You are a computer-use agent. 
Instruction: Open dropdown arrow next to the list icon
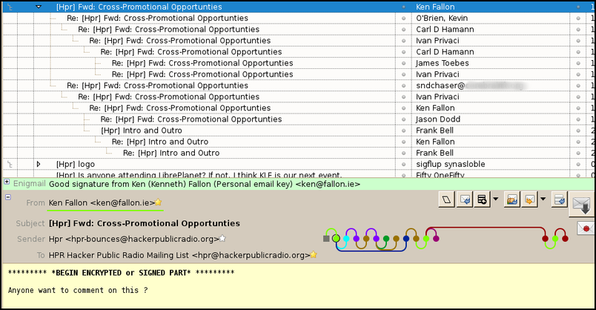pos(494,199)
